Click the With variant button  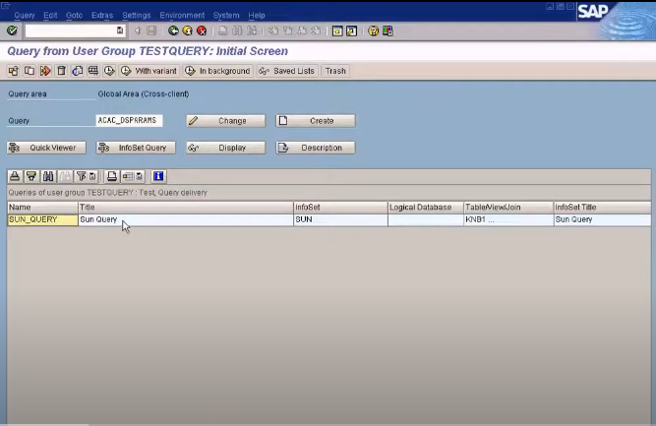click(x=149, y=71)
